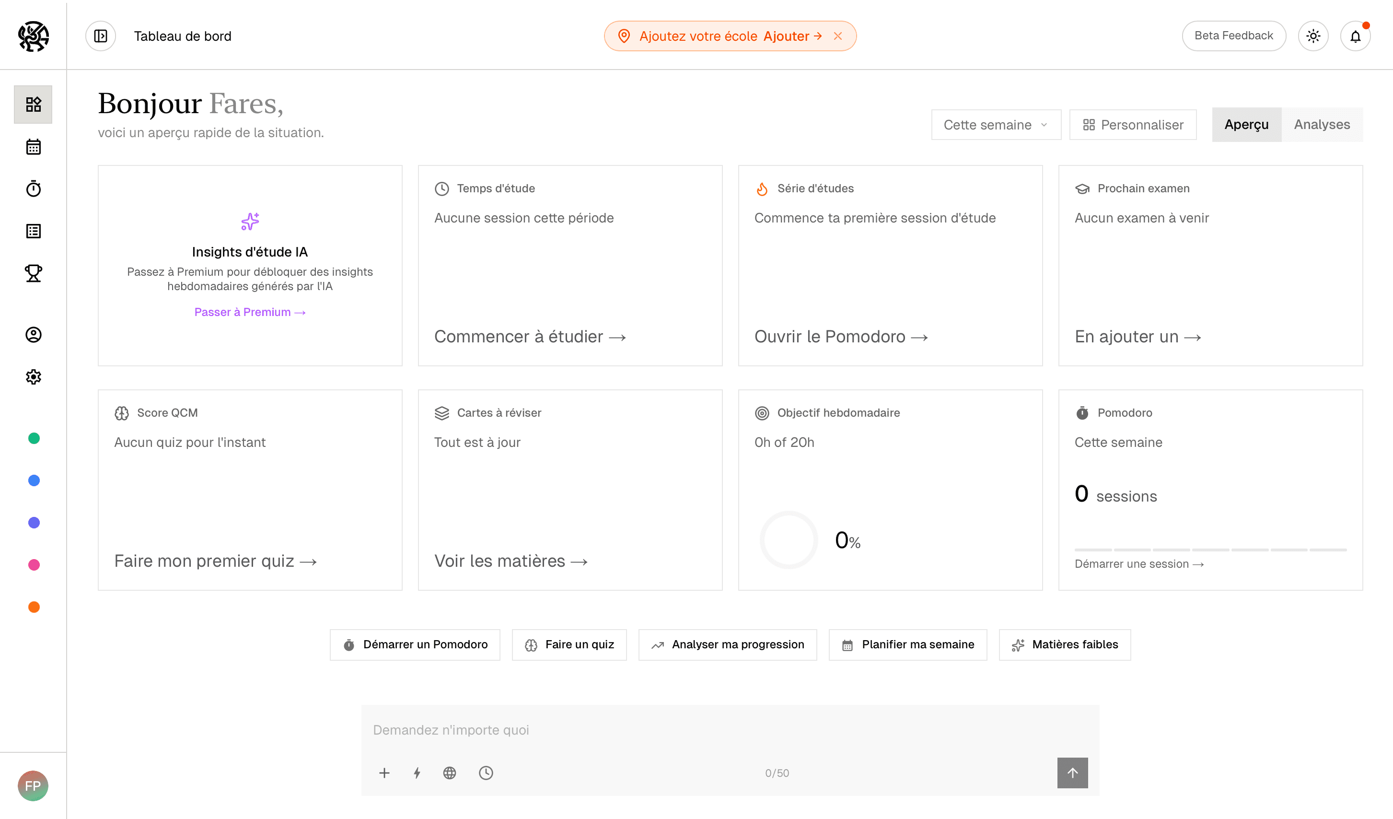Click the lightning bolt icon in the chat bar

(417, 772)
